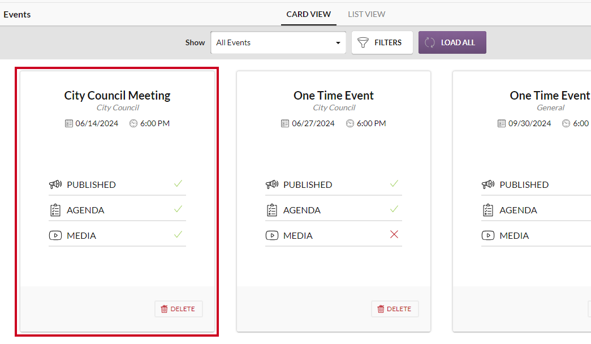This screenshot has height=344, width=591.
Task: Delete the City Council Meeting event
Action: pos(179,309)
